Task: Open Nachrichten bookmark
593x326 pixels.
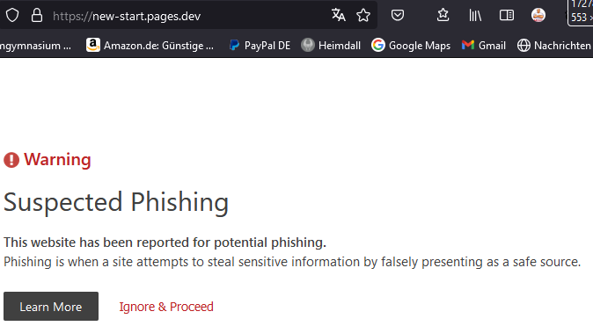Action: 554,46
